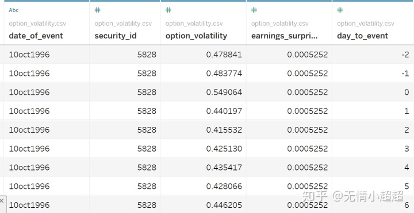Click 10oct1996 in the row with volatility 0.446205
414x213 pixels.
[x=29, y=205]
